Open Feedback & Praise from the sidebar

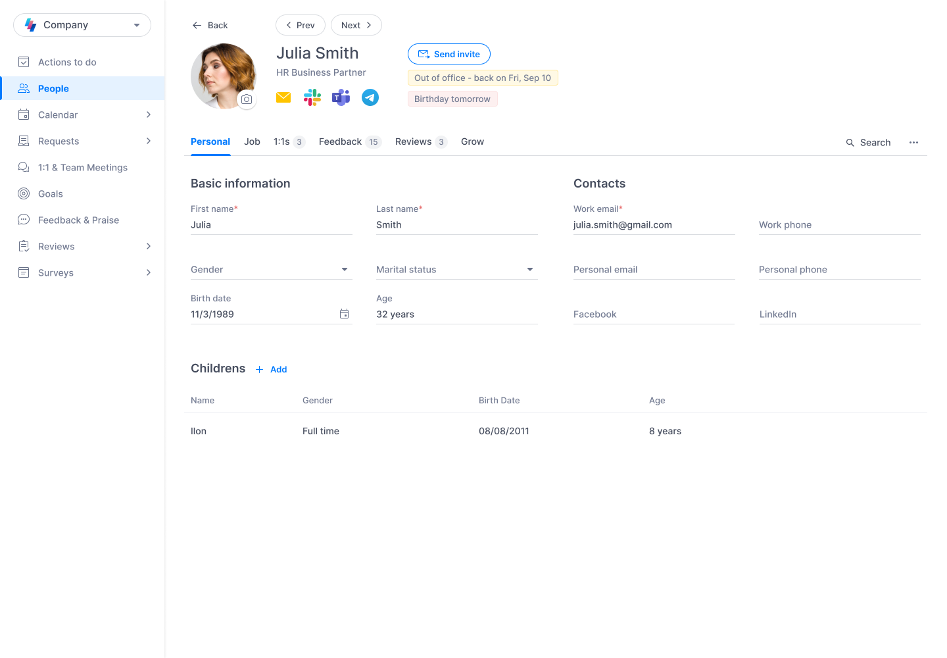(78, 220)
